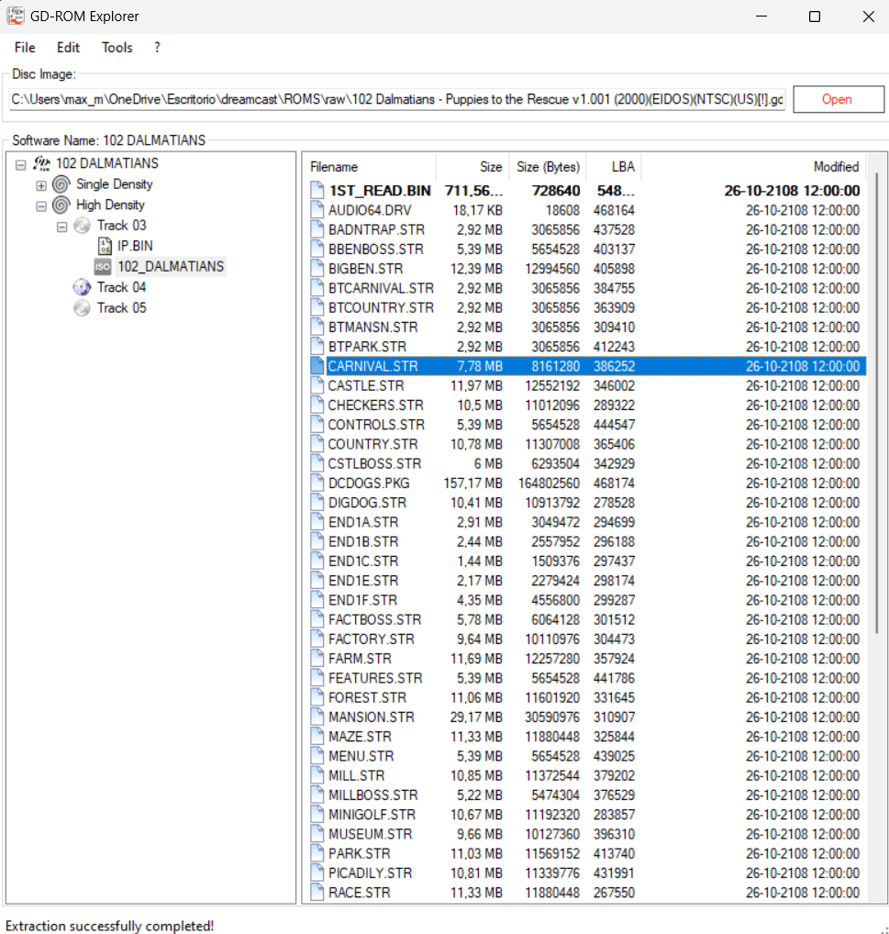The width and height of the screenshot is (889, 934).
Task: Select the BTPARK.STR file name
Action: pos(367,347)
